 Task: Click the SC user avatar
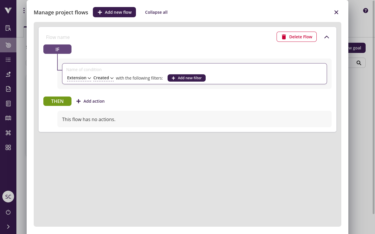click(8, 197)
